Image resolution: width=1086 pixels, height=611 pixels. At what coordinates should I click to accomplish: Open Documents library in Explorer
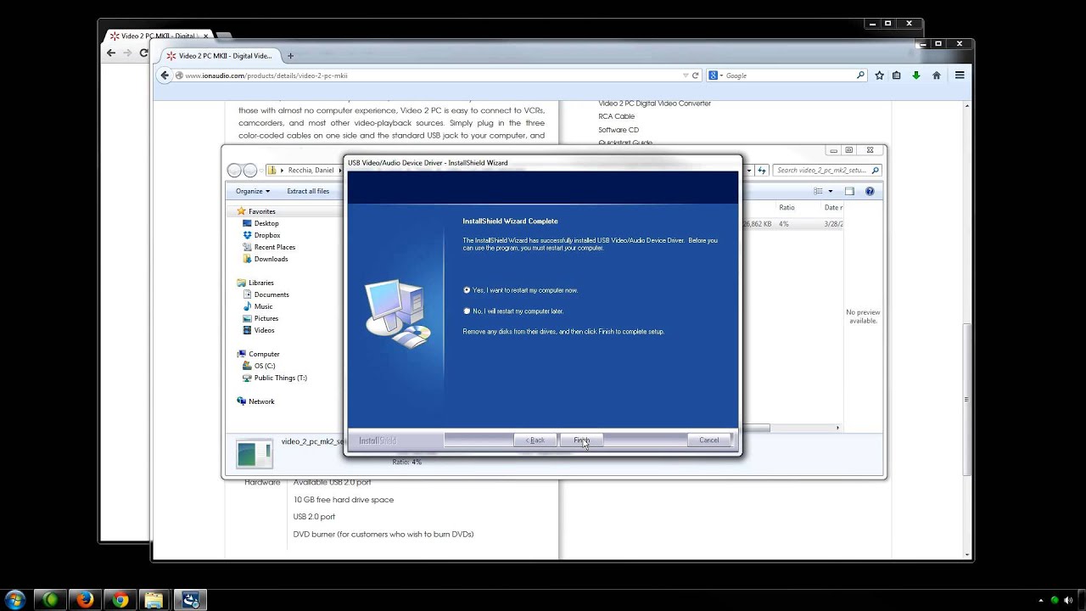271,294
